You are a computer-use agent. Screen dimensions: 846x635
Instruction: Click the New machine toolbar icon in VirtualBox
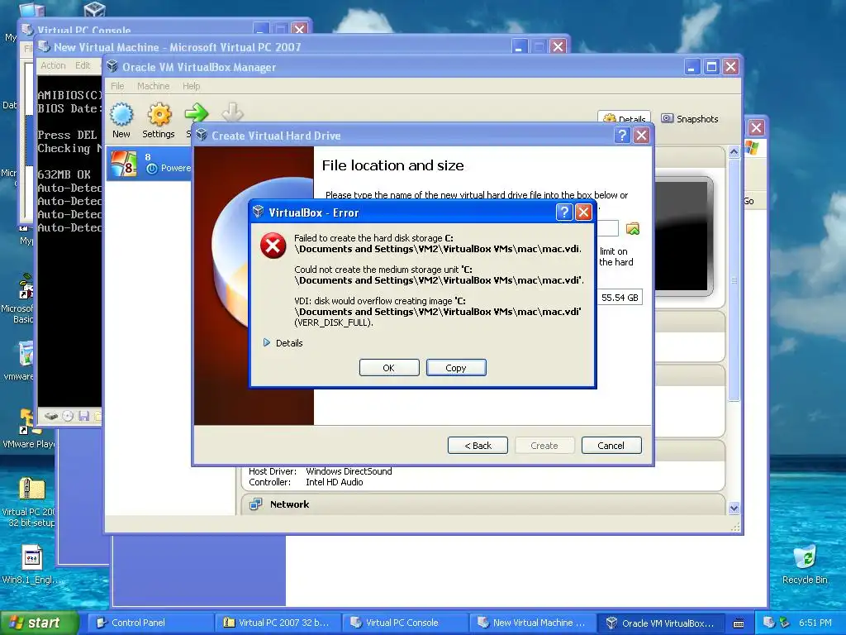point(121,121)
